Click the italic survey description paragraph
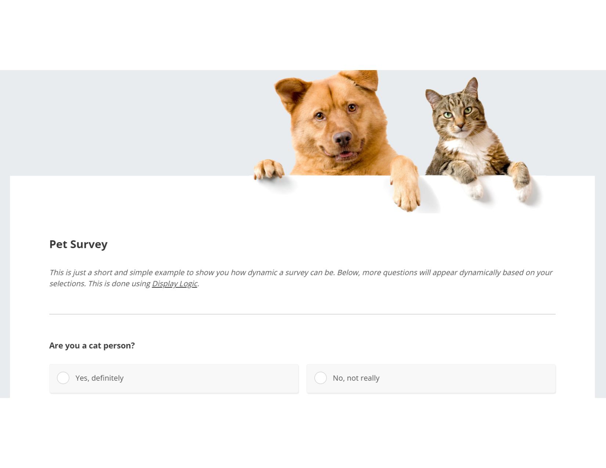 (x=301, y=278)
